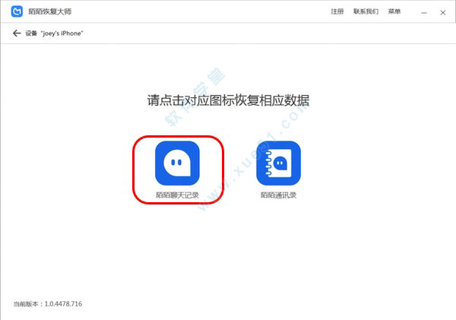Open the 陌陌通讯录 contacts notebook icon
The width and height of the screenshot is (456, 320).
coord(278,163)
